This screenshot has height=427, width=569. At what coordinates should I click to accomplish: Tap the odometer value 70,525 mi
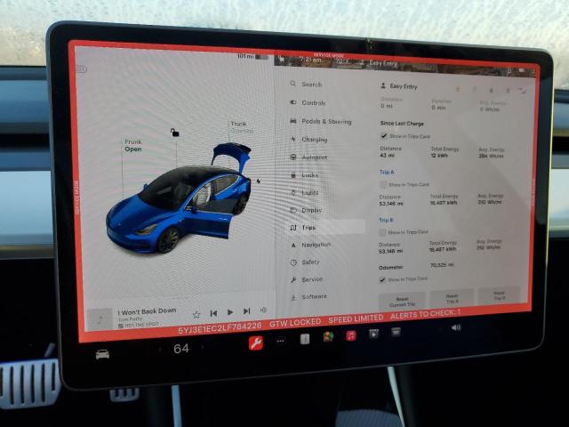click(442, 265)
